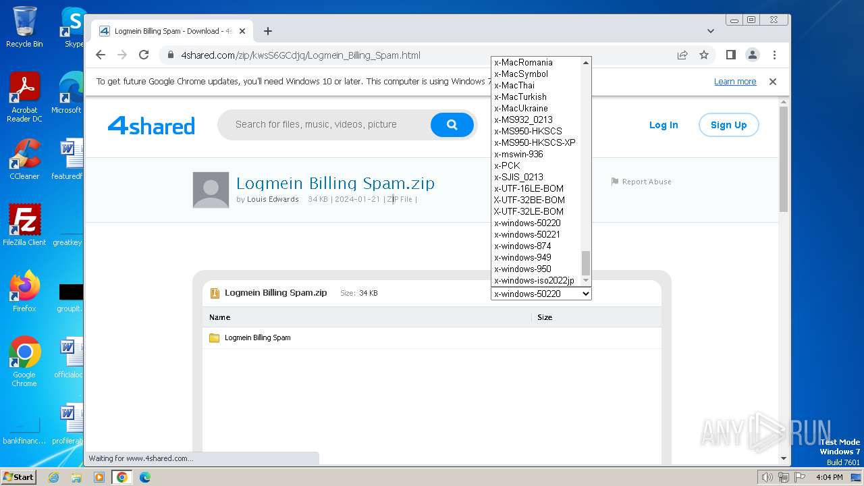Open uploader Louis Edwards profile
The height and width of the screenshot is (486, 864).
coord(273,199)
